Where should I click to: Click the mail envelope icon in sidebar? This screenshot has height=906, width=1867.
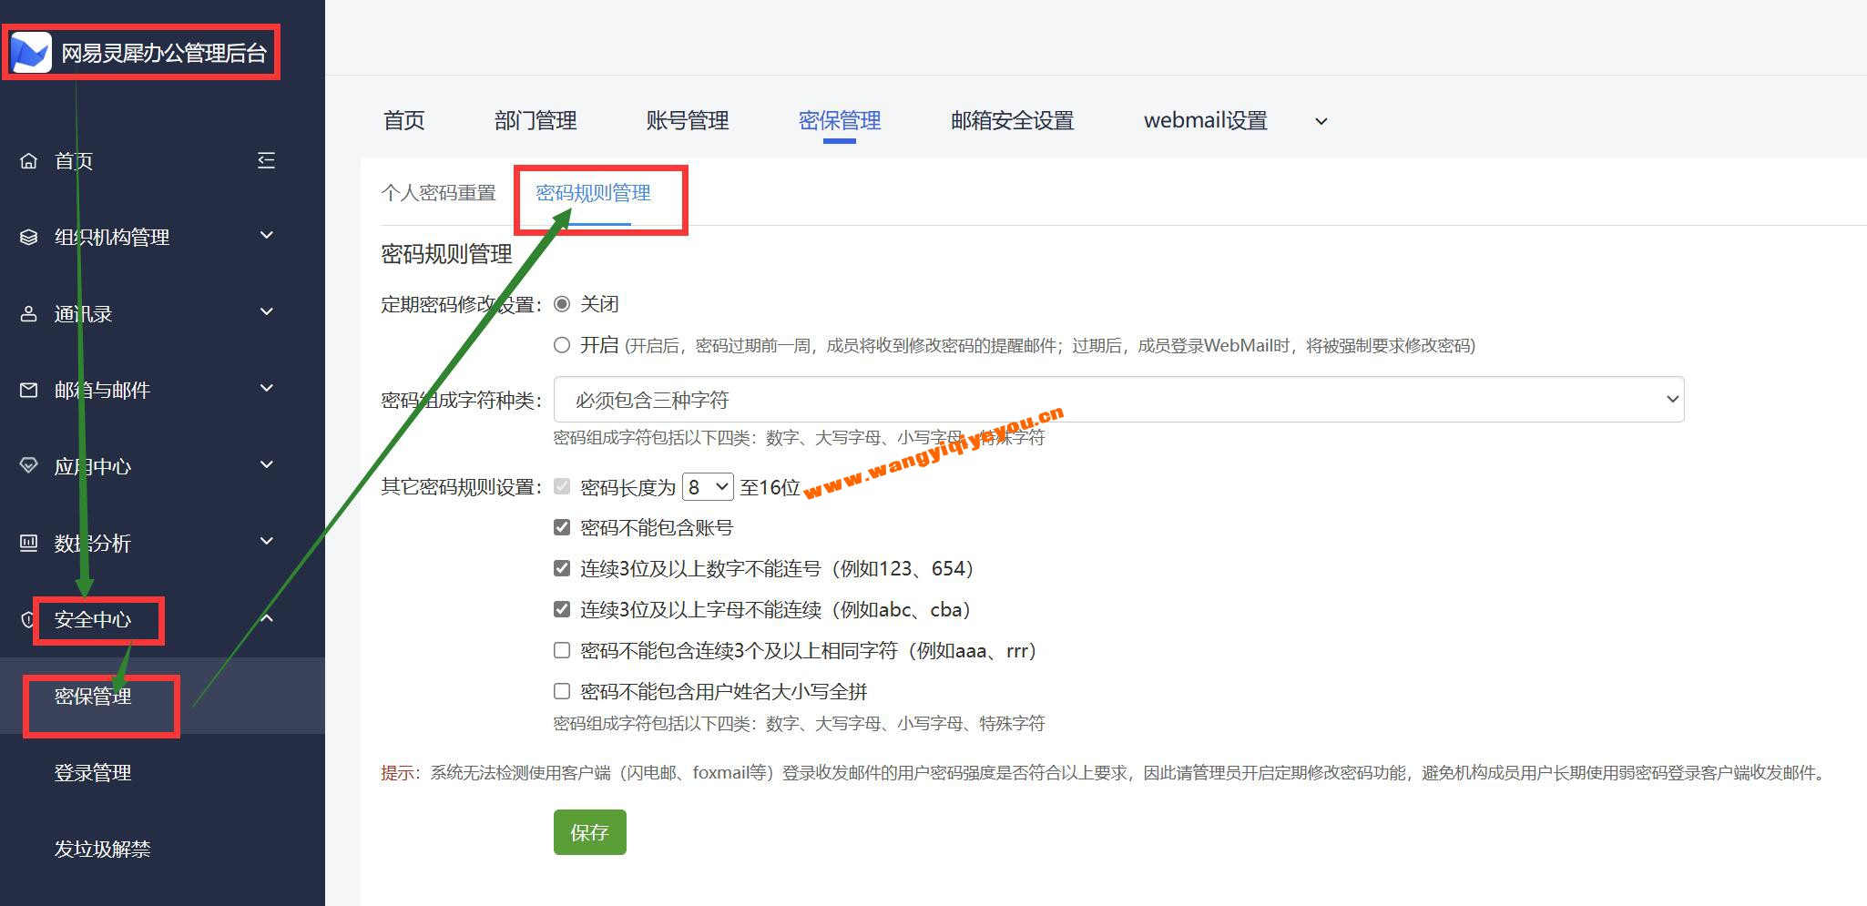click(29, 390)
